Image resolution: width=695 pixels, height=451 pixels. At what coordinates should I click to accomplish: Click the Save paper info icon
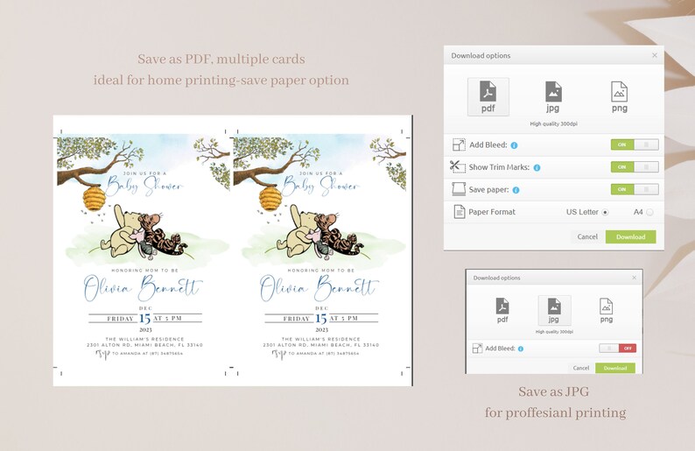pos(516,190)
